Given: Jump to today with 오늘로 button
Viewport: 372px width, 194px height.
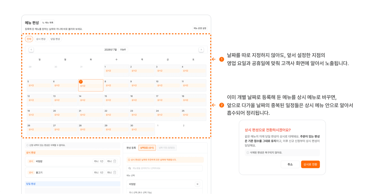Looking at the screenshot, I should (x=123, y=50).
